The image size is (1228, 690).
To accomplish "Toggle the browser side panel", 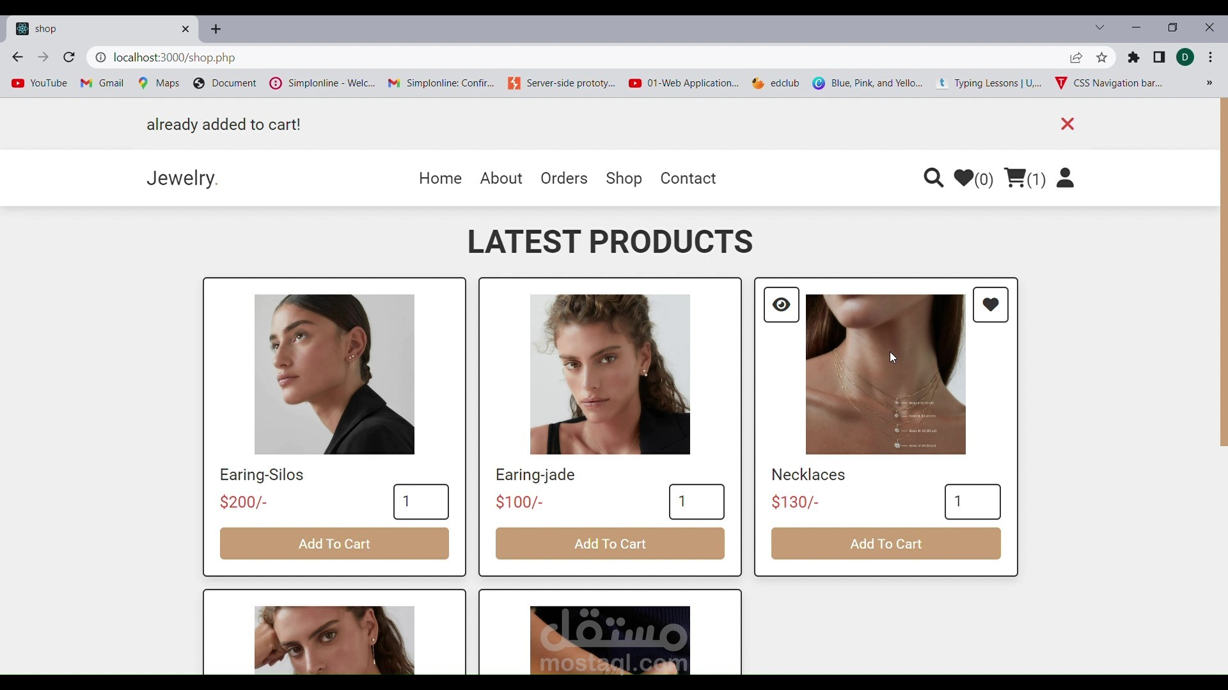I will coord(1160,57).
